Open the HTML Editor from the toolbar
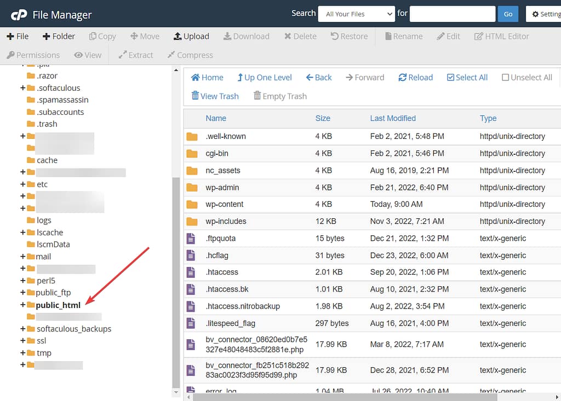561x401 pixels. [501, 36]
